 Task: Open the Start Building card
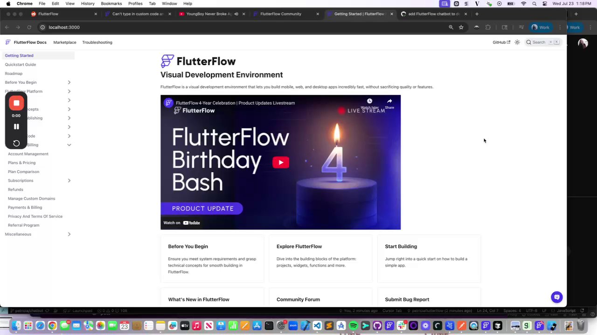429,259
